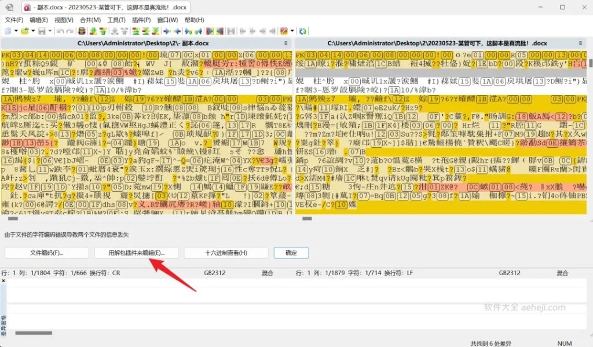Jump to the next difference with blue arrow icon

point(166,30)
